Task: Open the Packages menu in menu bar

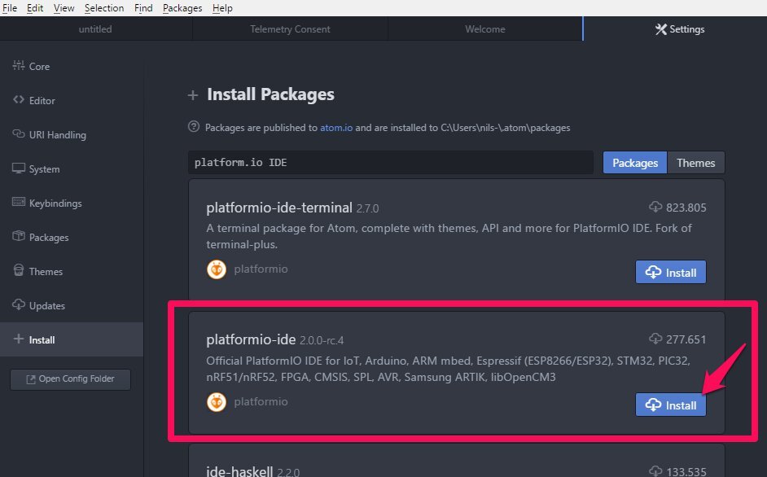Action: [x=182, y=8]
